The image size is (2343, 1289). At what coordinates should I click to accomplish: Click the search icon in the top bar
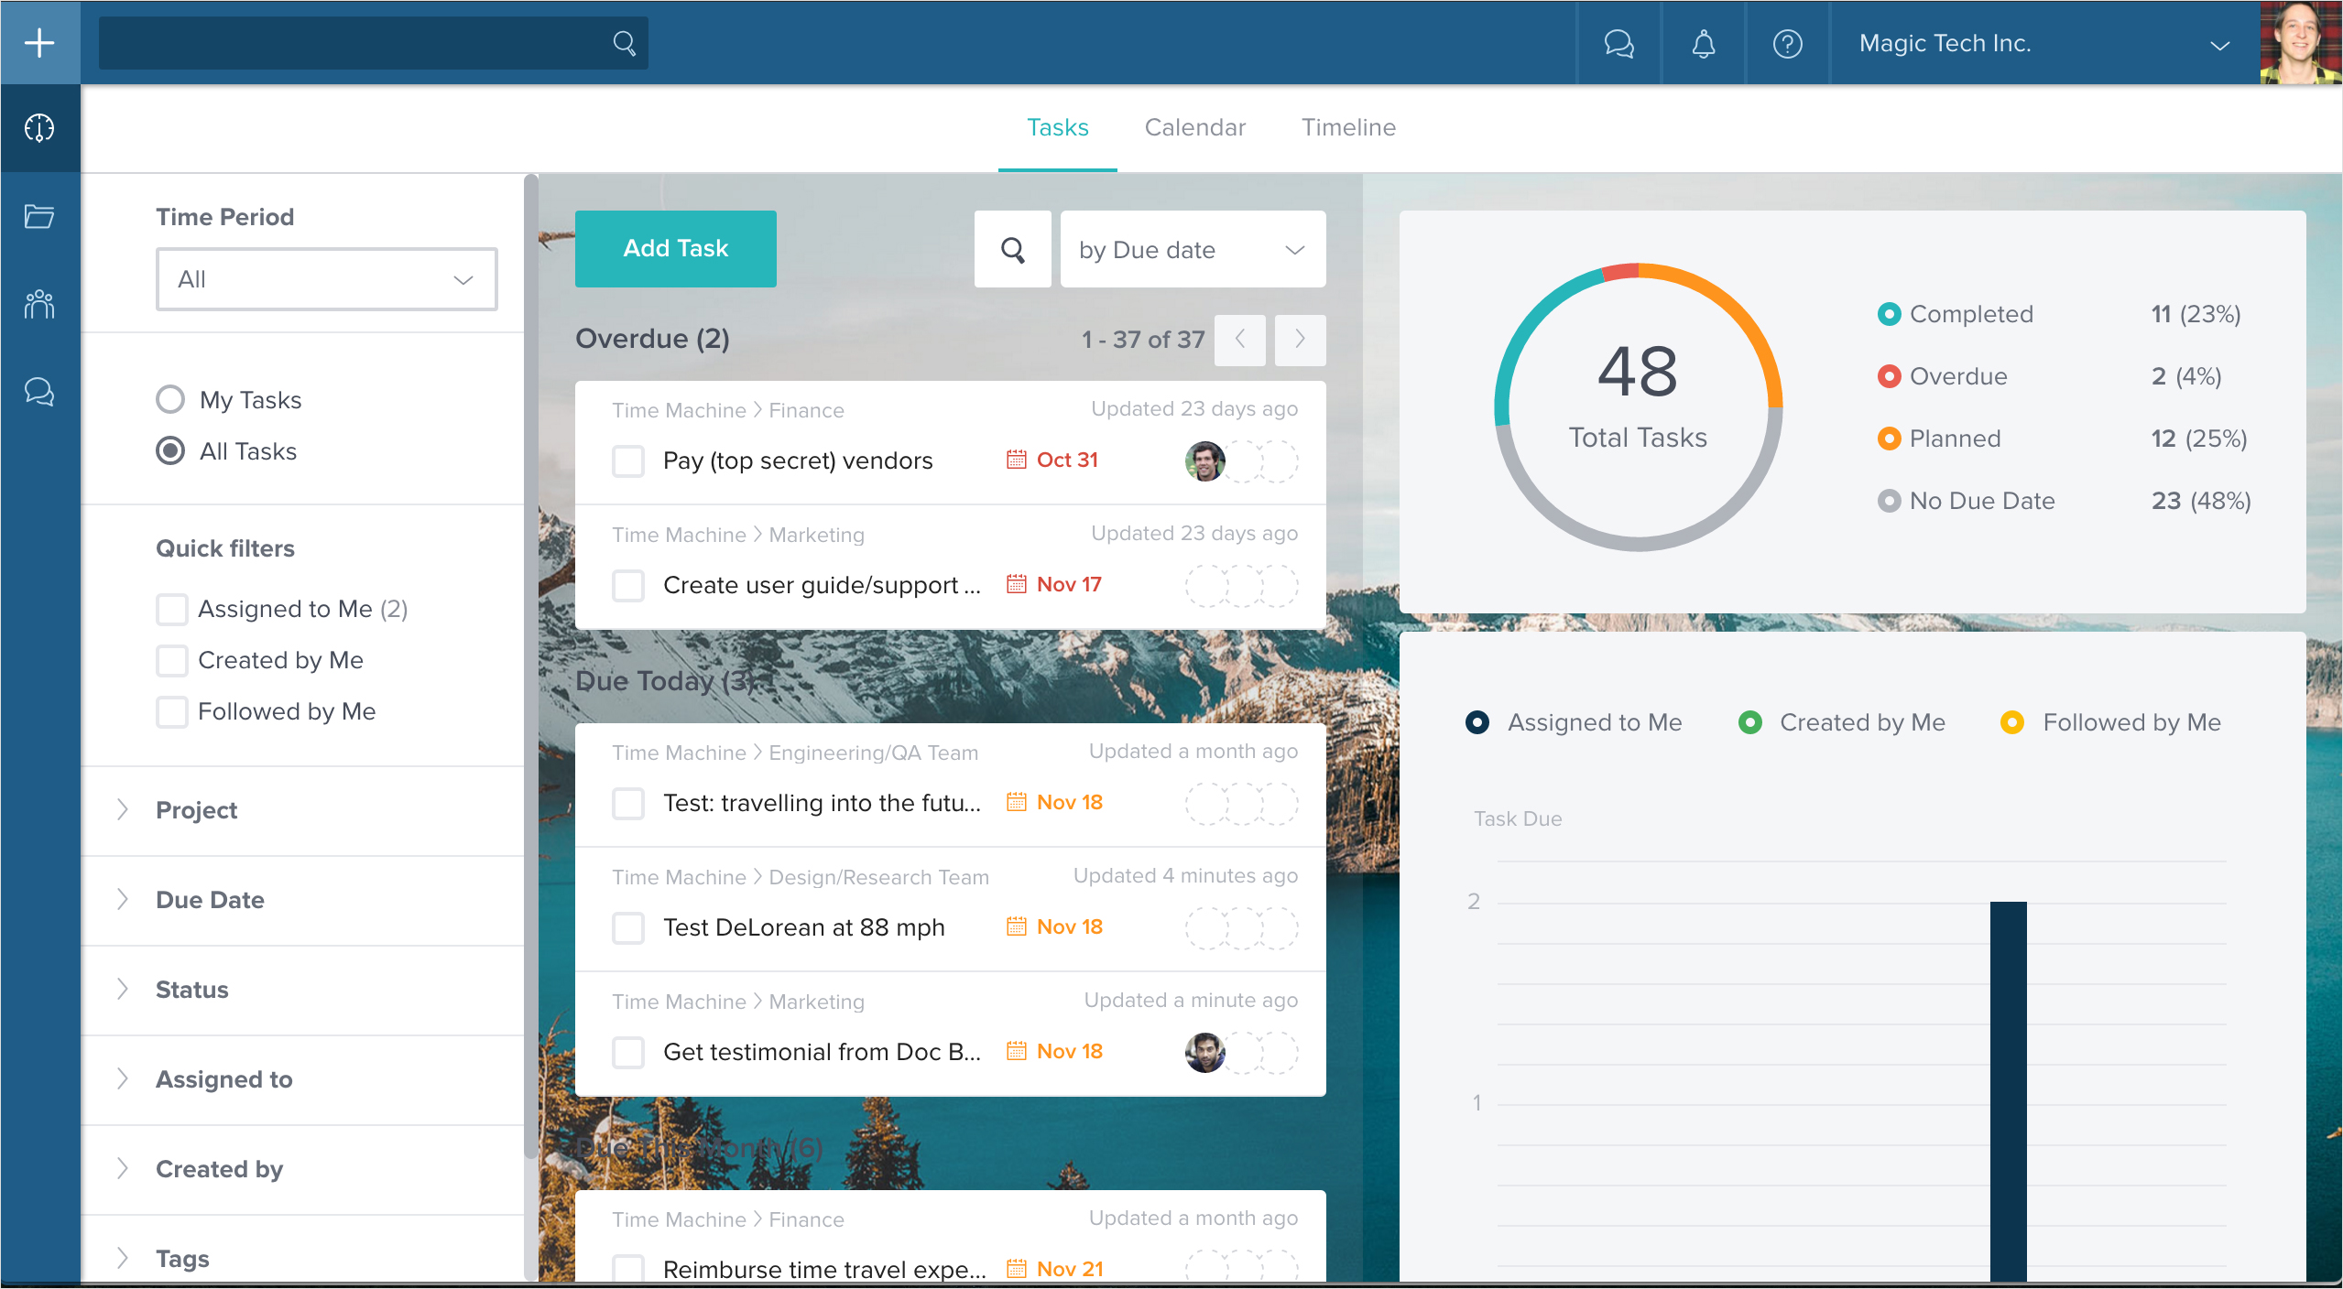(x=624, y=43)
